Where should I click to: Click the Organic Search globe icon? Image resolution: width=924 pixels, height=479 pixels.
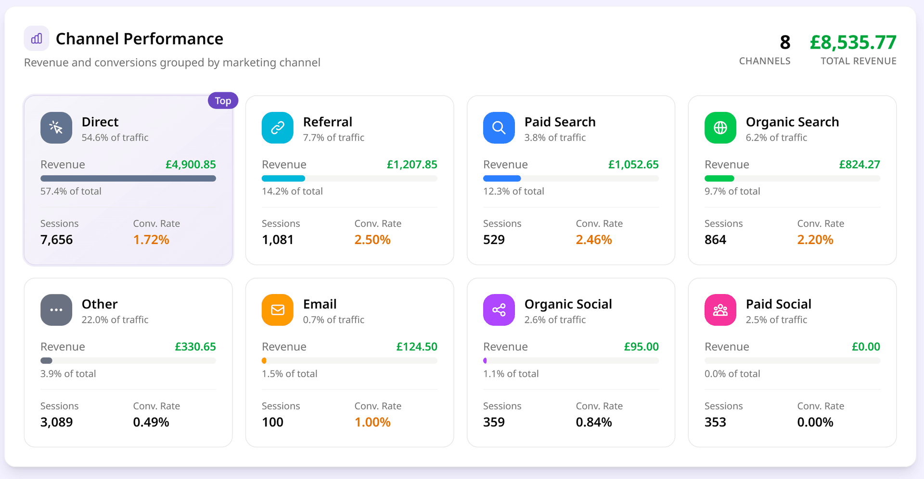pyautogui.click(x=720, y=128)
